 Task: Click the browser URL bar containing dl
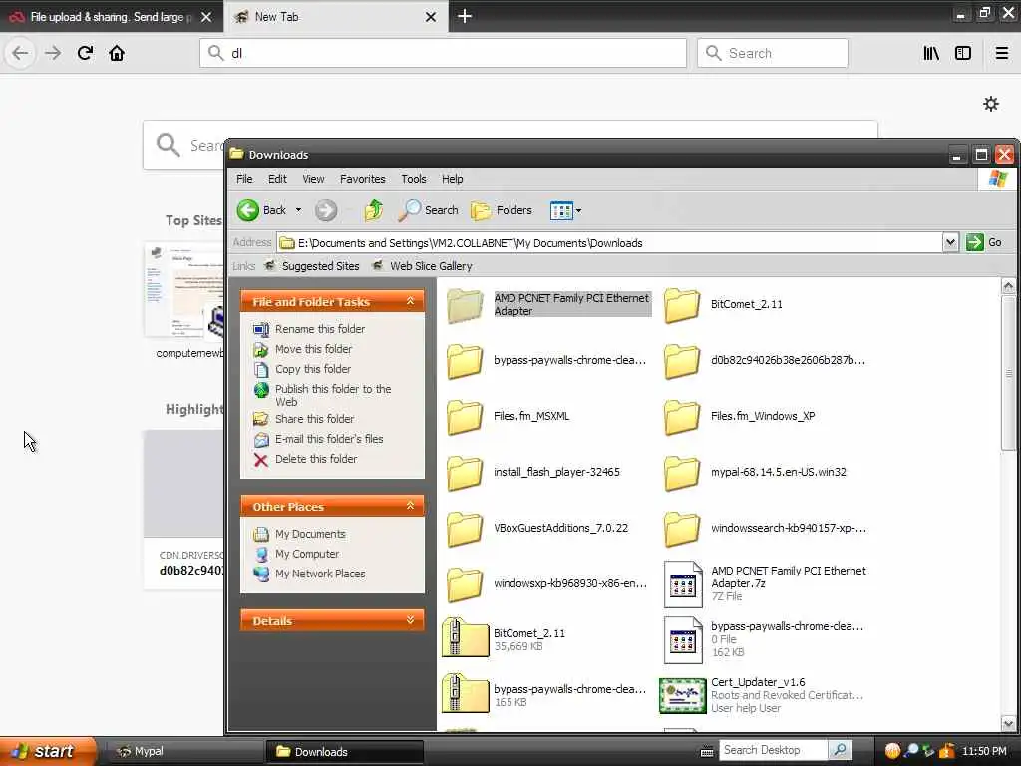coord(443,53)
